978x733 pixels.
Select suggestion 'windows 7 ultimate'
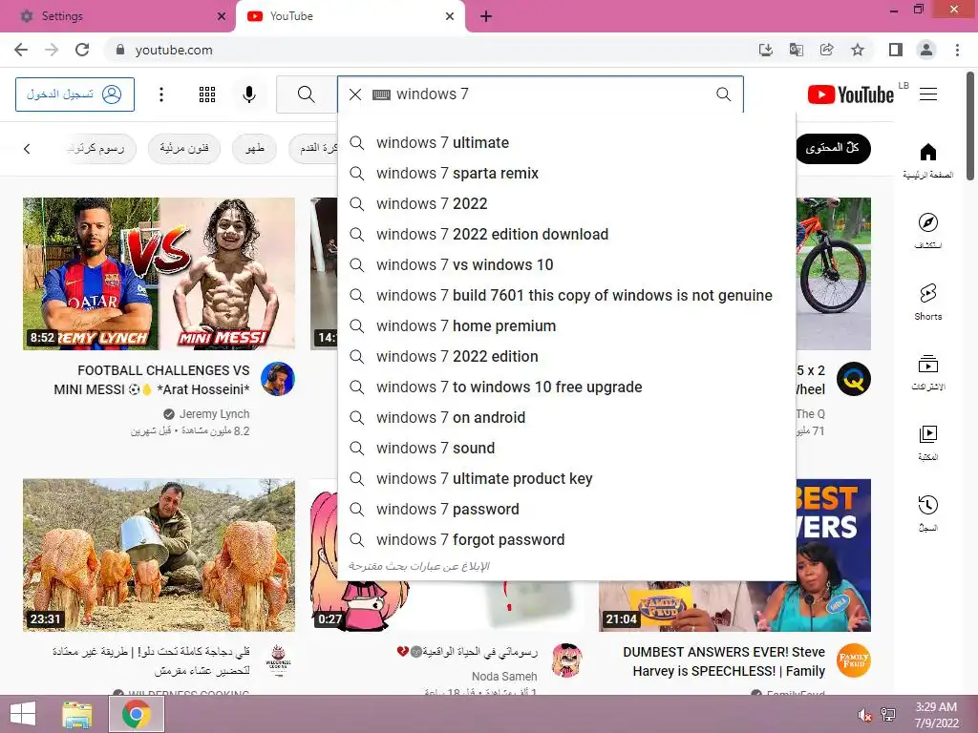tap(566, 143)
